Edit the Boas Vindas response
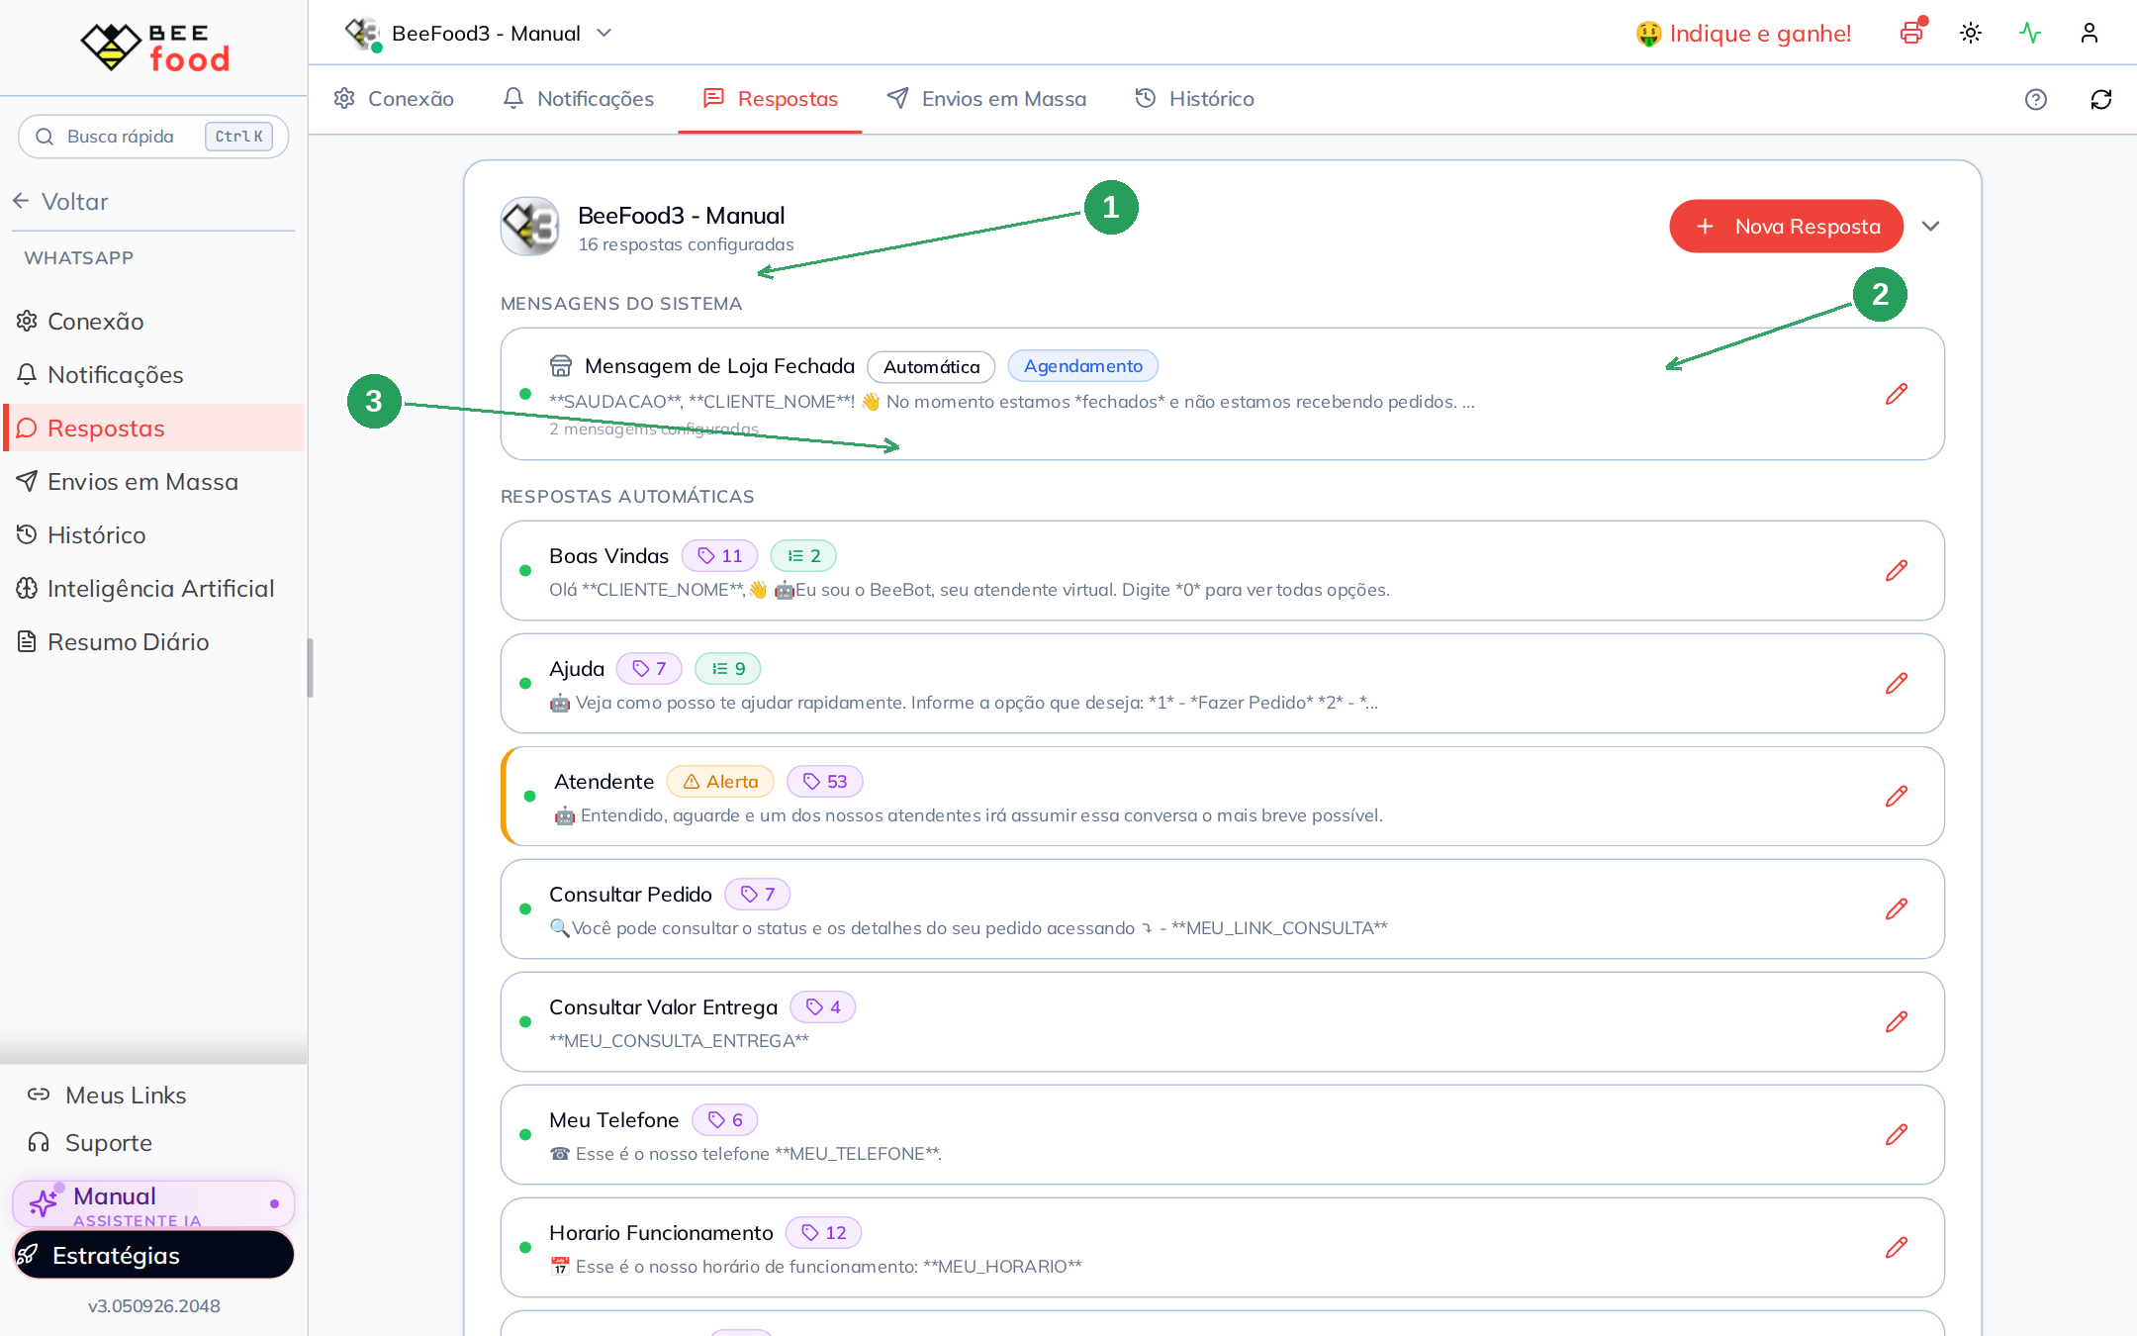This screenshot has width=2137, height=1336. point(1897,570)
